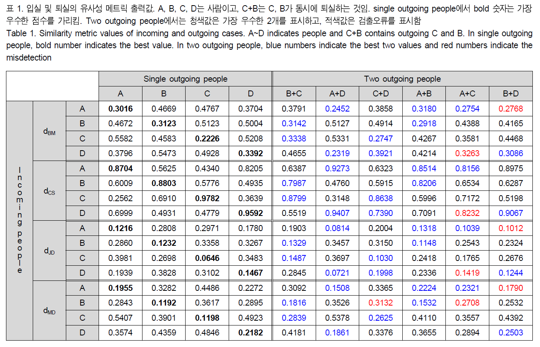Click the red value 0.2708
This screenshot has height=347, width=540.
(467, 303)
